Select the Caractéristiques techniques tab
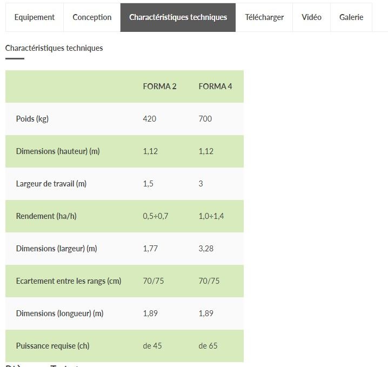 coord(178,17)
